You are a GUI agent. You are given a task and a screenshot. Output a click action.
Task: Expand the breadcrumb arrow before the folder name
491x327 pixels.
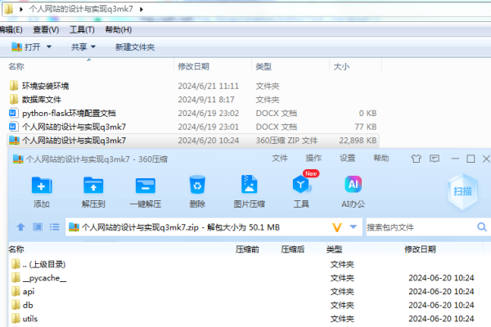coord(21,9)
